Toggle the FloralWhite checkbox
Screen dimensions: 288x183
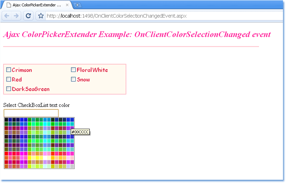click(73, 70)
